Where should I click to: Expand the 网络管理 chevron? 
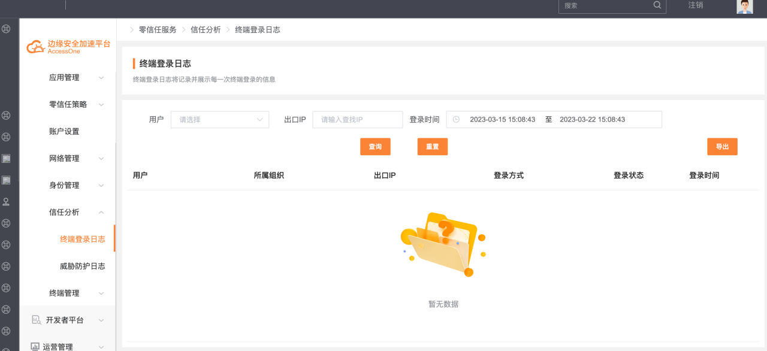101,159
